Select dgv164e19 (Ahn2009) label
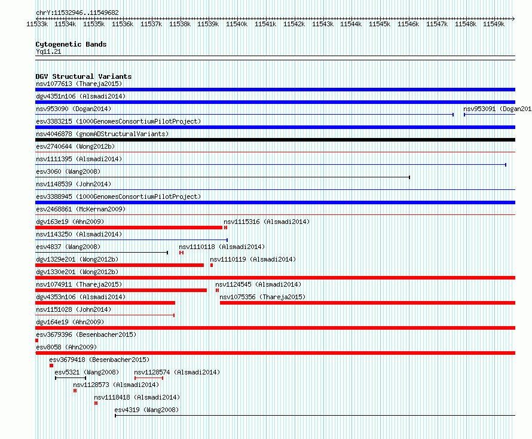532x439 pixels. click(x=70, y=322)
